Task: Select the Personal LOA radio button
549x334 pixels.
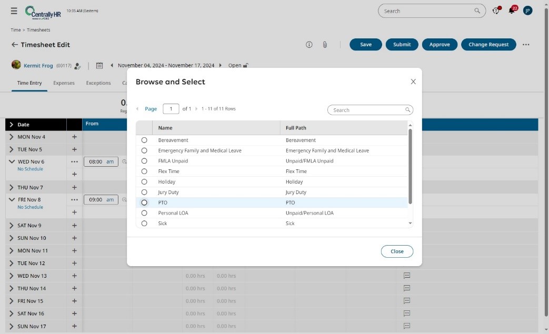Action: pos(144,213)
